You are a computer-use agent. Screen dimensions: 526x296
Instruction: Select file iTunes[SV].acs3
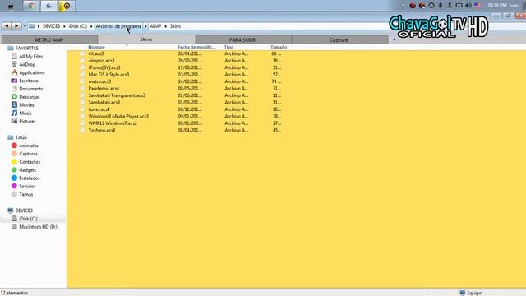tap(104, 67)
